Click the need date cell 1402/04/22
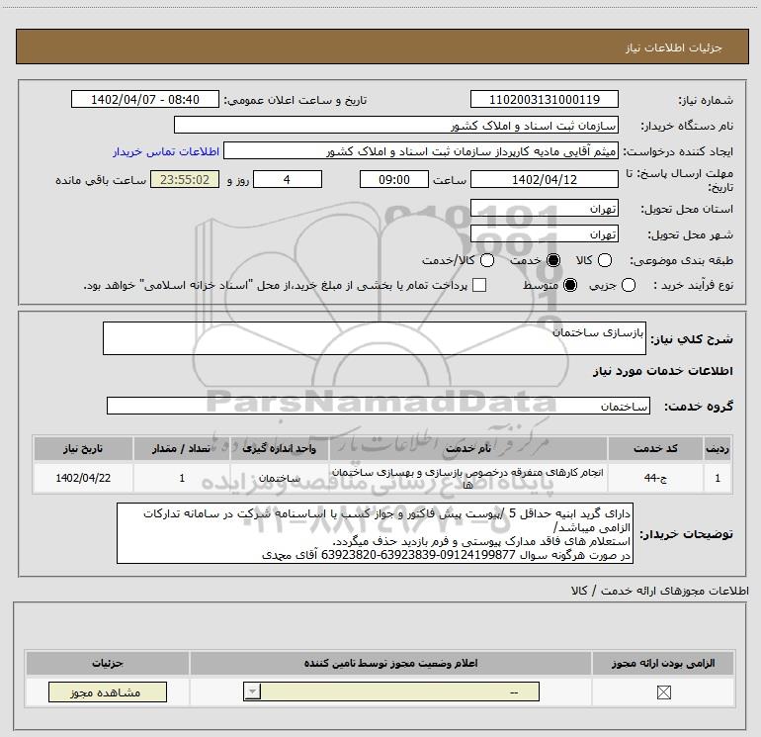761x737 pixels. [x=83, y=478]
